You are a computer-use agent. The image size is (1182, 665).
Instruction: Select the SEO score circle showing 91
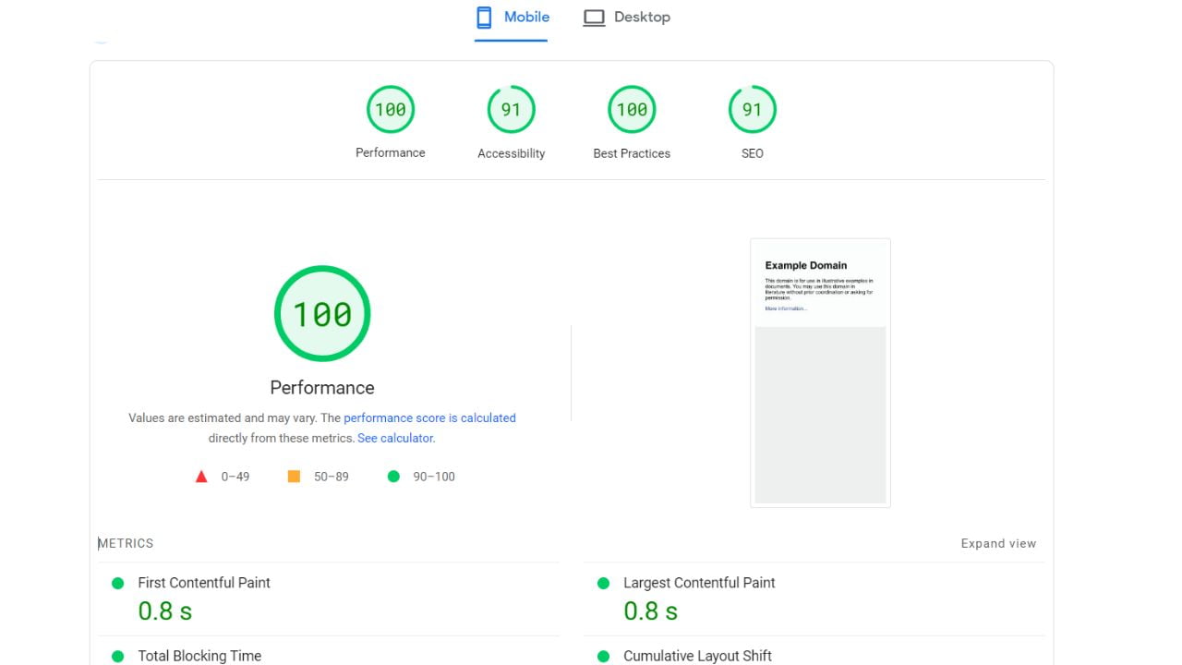(752, 108)
